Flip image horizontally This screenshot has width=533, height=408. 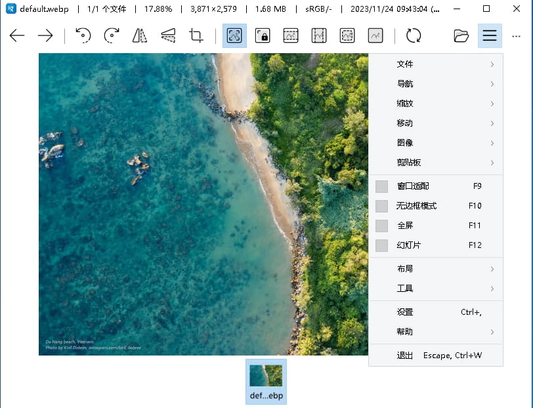coord(140,35)
